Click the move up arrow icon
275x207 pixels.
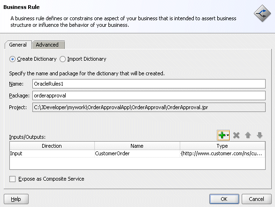point(248,135)
